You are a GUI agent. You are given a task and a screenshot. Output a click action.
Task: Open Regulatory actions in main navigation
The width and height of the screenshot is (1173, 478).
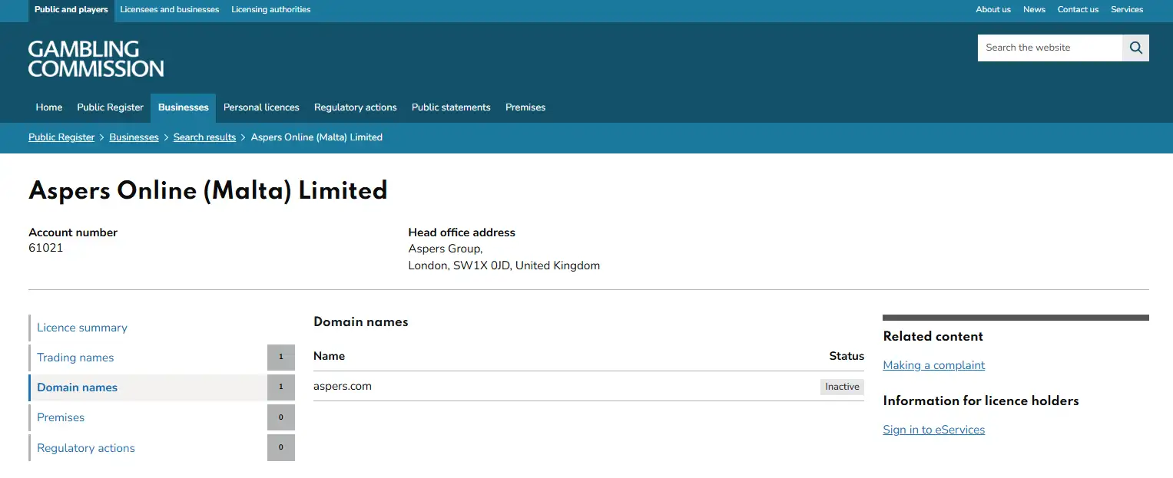(x=356, y=107)
